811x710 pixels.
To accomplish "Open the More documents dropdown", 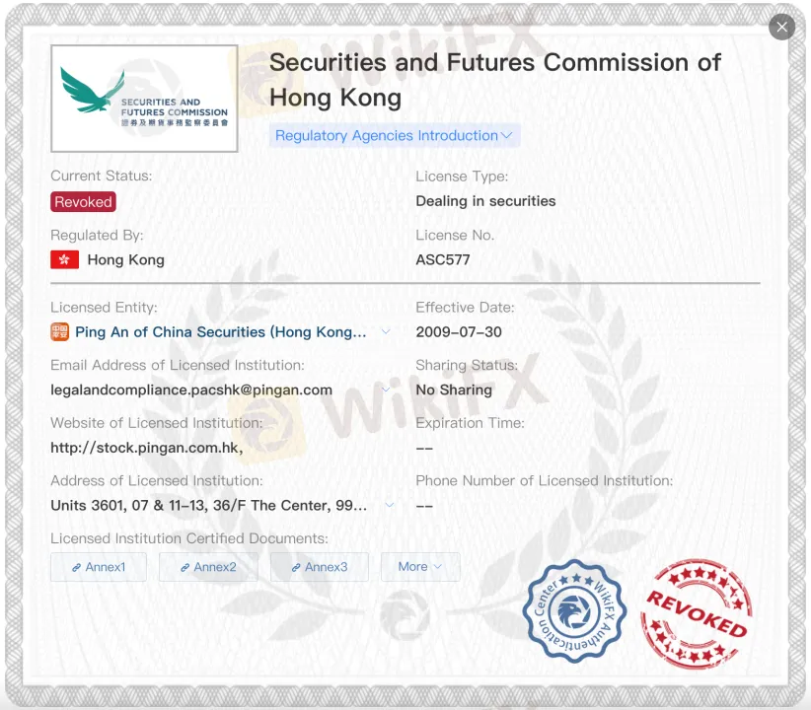I will [x=420, y=567].
